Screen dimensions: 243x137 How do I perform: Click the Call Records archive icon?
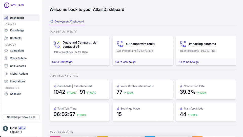pos(6,66)
